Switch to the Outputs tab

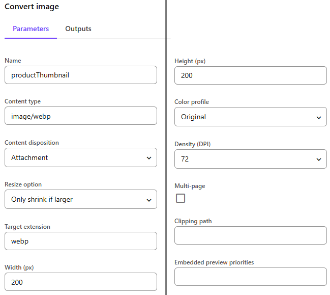(x=78, y=29)
